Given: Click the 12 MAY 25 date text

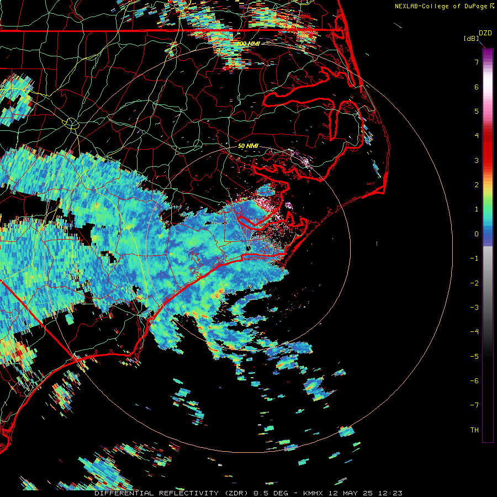Looking at the screenshot, I should point(352,493).
